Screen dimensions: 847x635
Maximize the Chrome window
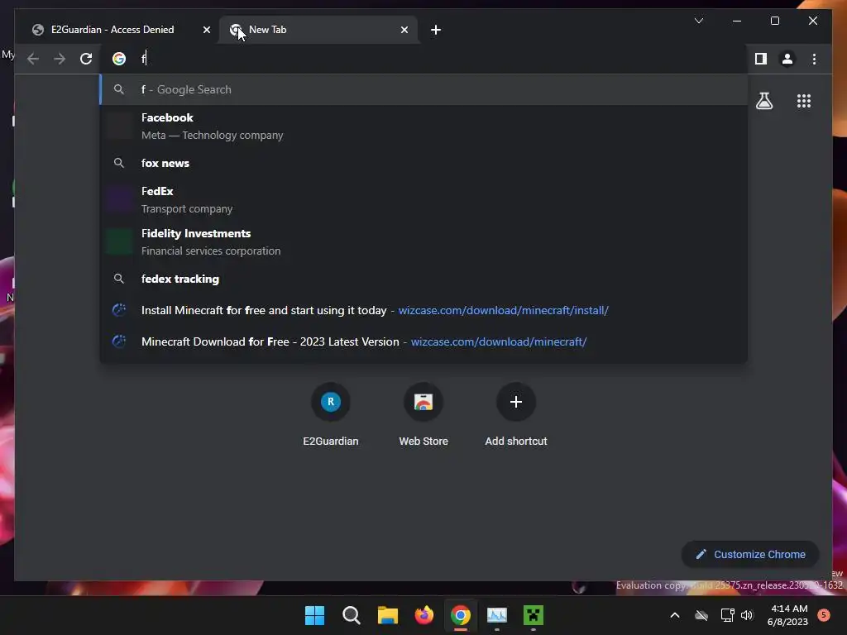(774, 21)
